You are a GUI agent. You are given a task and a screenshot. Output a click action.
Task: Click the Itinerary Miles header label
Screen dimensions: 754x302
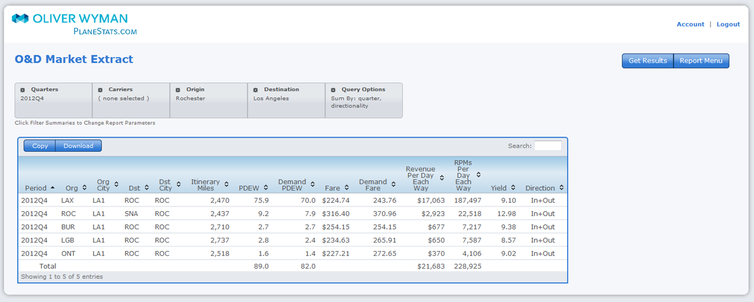click(205, 185)
